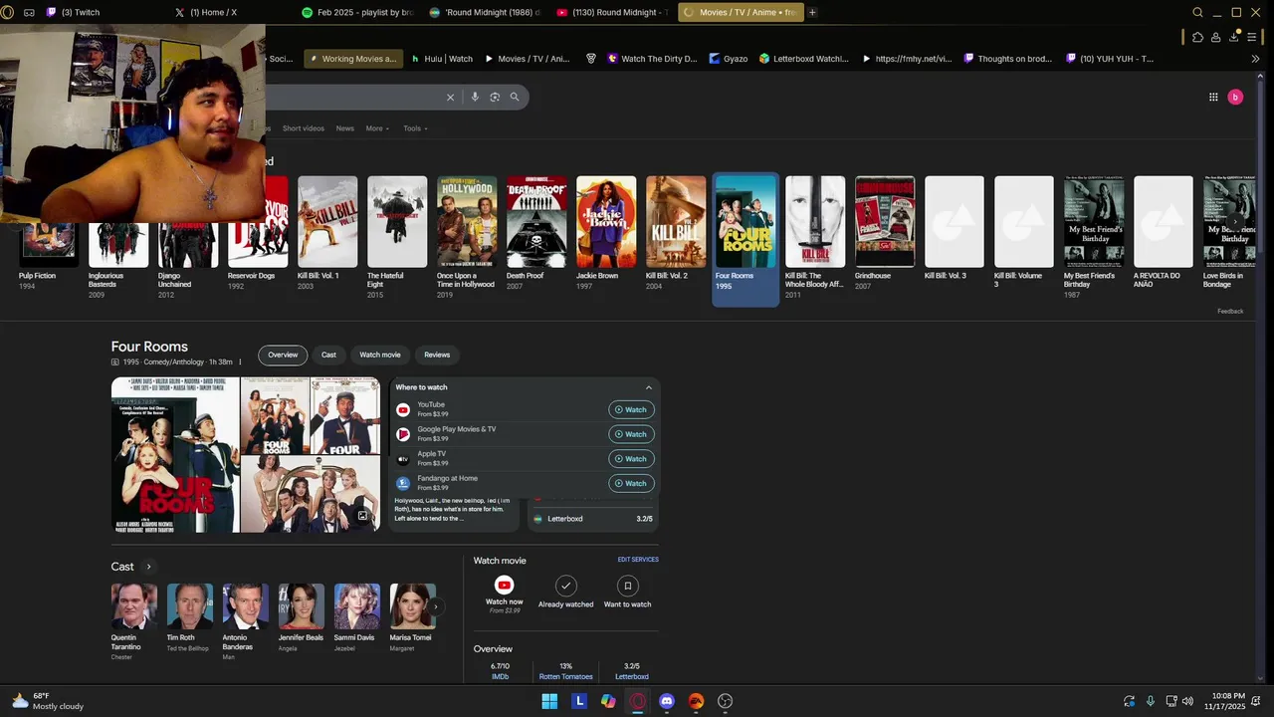Open News search filter
The width and height of the screenshot is (1274, 717).
pyautogui.click(x=344, y=128)
